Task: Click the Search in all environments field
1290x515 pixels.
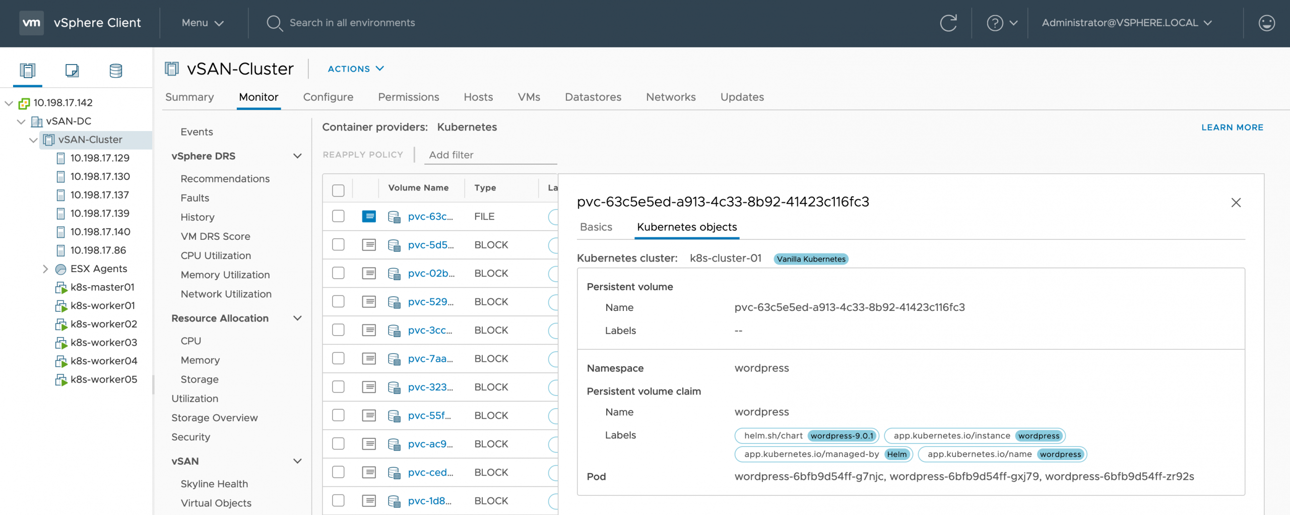Action: click(x=352, y=23)
